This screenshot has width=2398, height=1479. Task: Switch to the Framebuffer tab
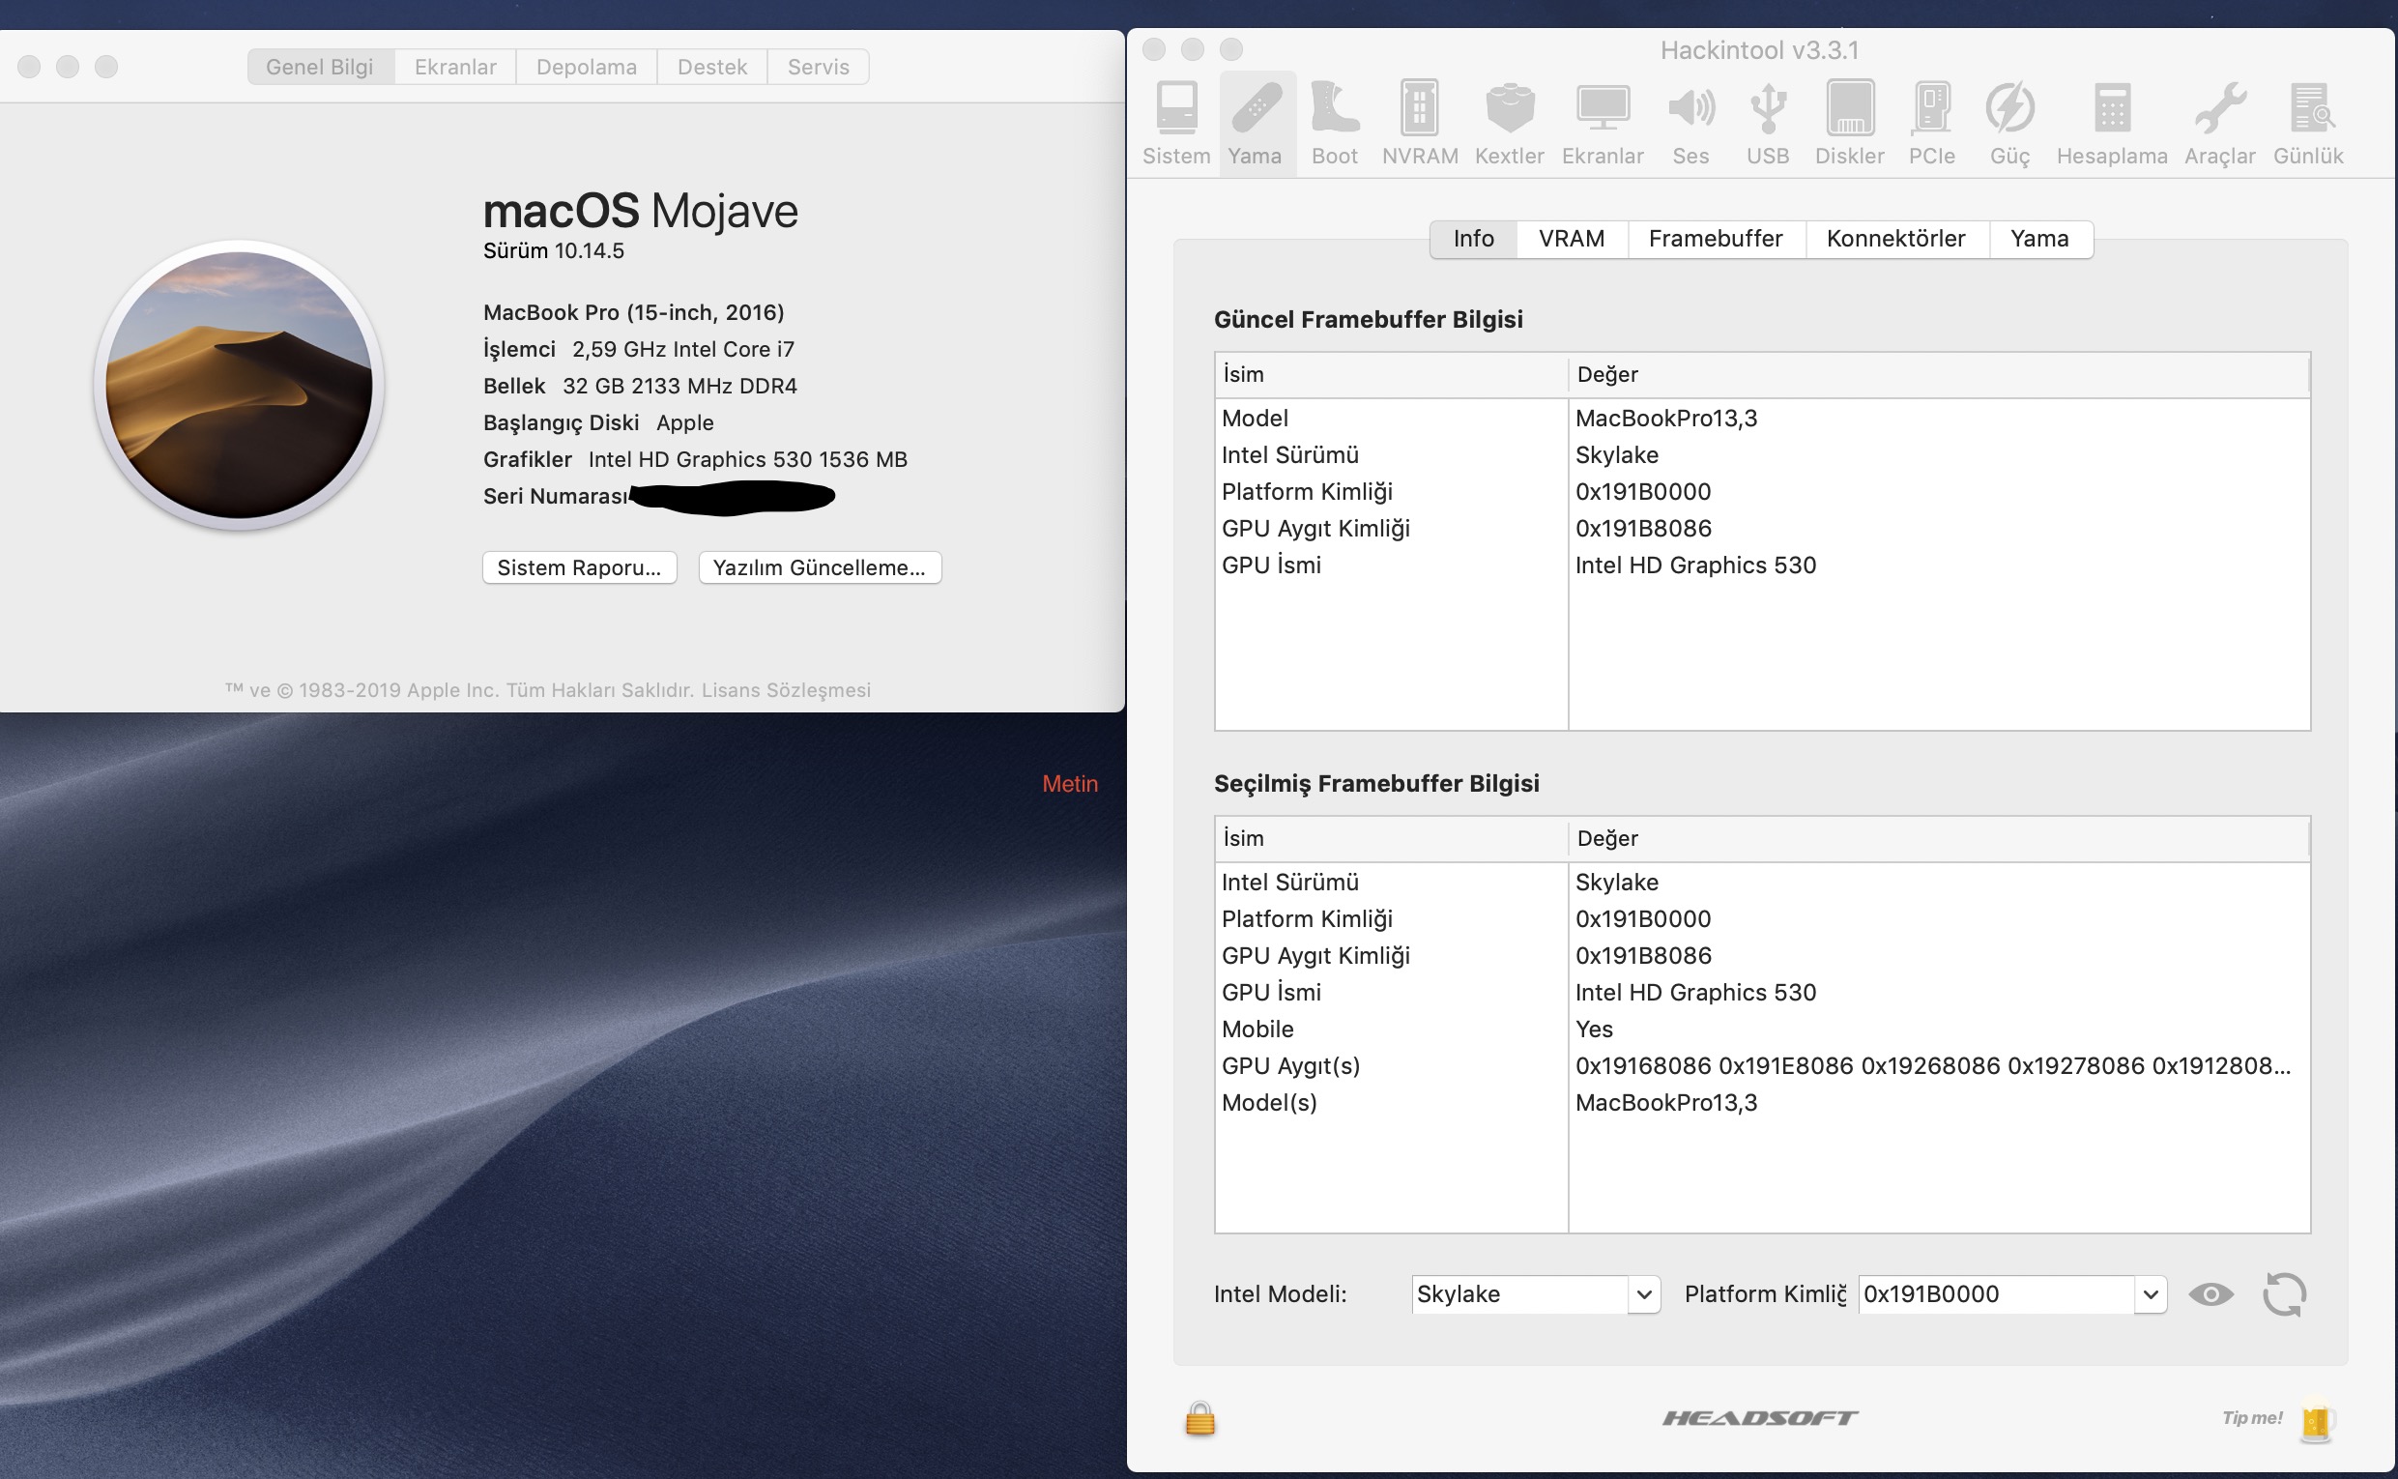pyautogui.click(x=1715, y=239)
